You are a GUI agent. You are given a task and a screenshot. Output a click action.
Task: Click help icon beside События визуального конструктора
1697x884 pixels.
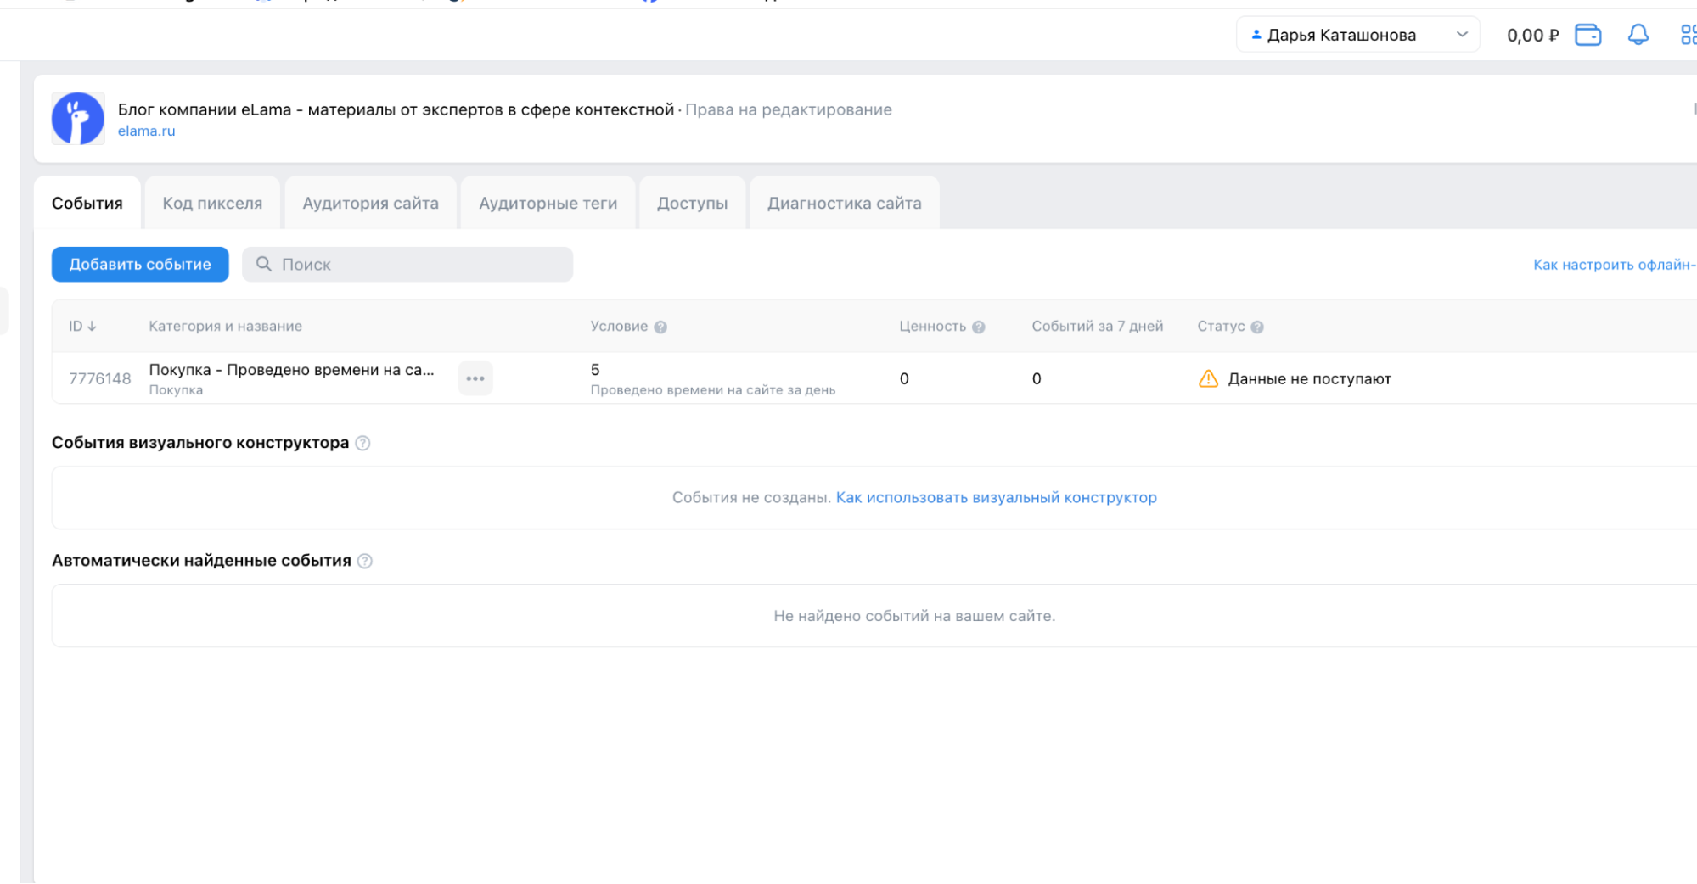[x=362, y=443]
